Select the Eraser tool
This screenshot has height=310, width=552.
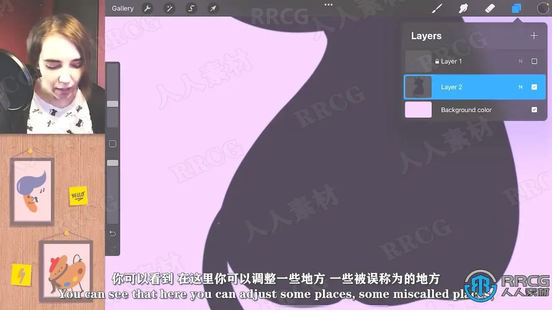pos(490,8)
